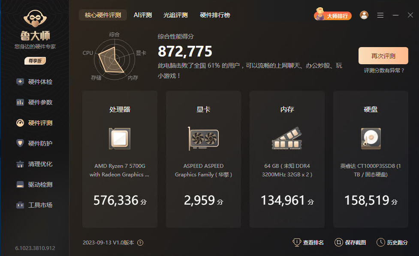
Task: Click the total score 872,775
Action: coord(185,51)
